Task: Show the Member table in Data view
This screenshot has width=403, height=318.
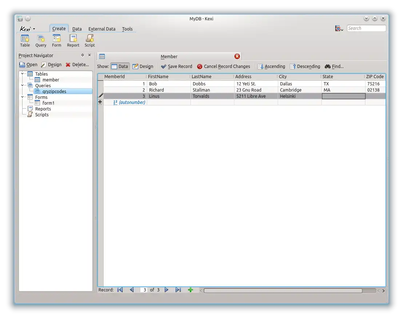Action: click(x=120, y=66)
